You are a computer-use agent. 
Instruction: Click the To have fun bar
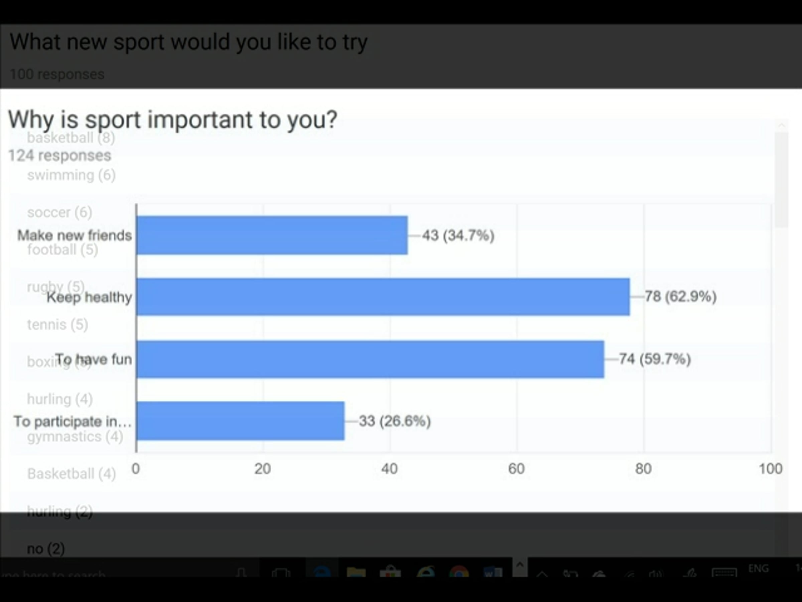point(371,359)
